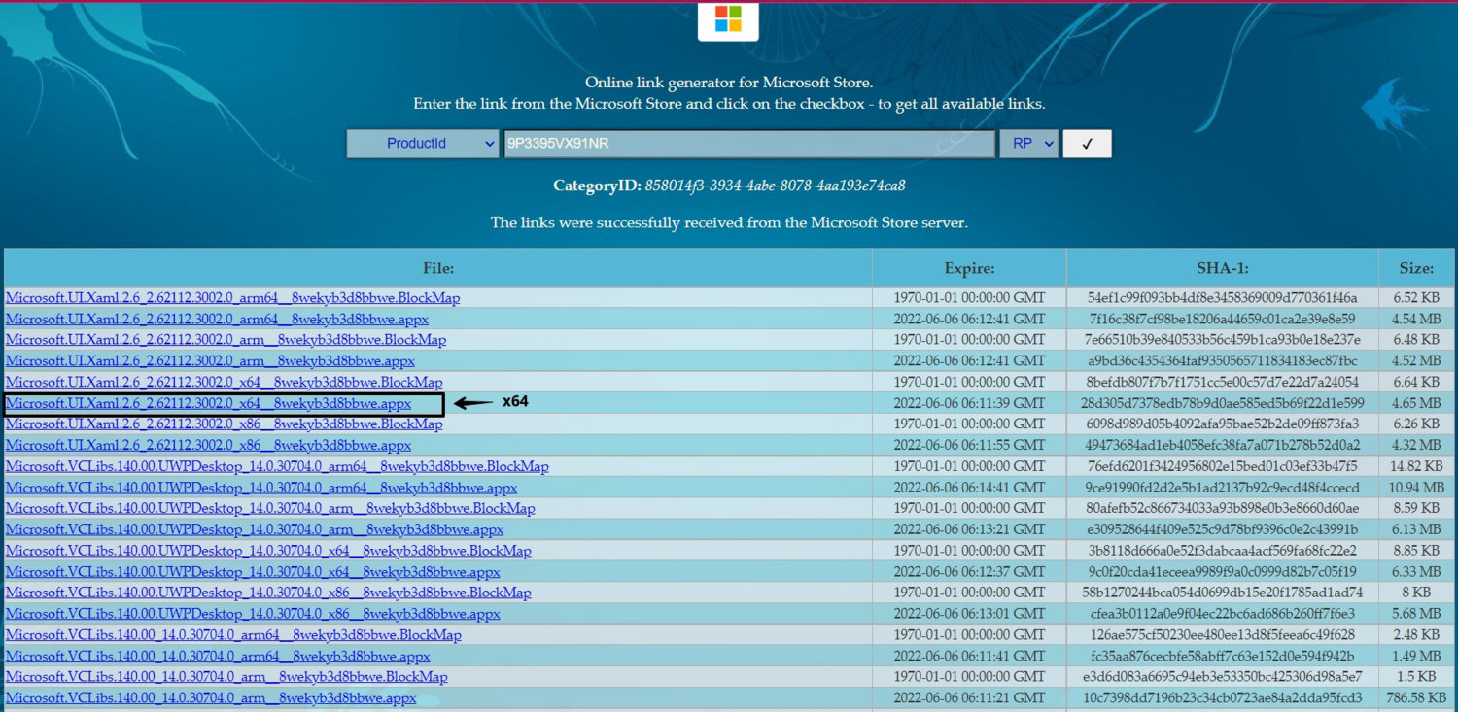
Task: Download VCLibs.140.00 14.0.30704.0 arm appx
Action: click(211, 698)
